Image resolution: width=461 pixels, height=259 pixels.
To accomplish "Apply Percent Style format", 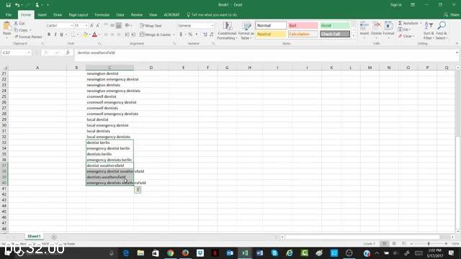I will [190, 35].
